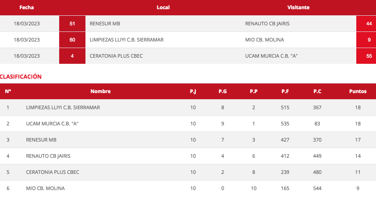Click UCAM MURCIA C.B. "A" visitor in results
Screen dimensions: 376x201
272,56
